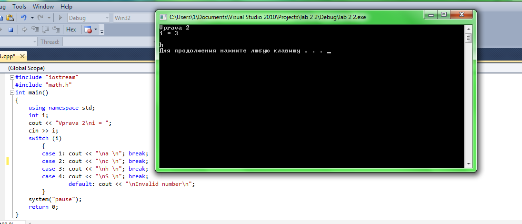This screenshot has height=224, width=522.
Task: Open the combo box left of Thread
Action: point(18,41)
